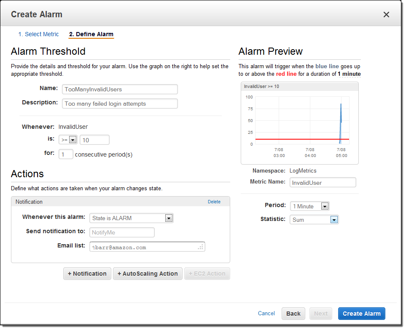
Task: Add an AutoScaling Action
Action: pyautogui.click(x=148, y=274)
